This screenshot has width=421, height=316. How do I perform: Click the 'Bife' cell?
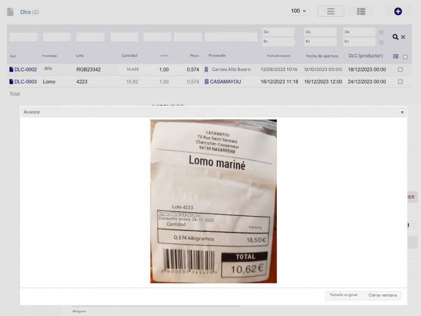48,69
